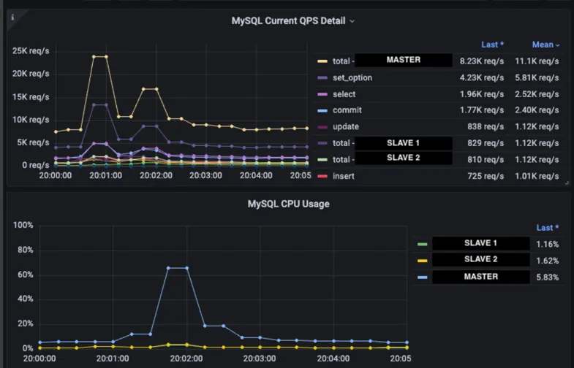Click the 20:04:00 tick label on the CPU graph
This screenshot has height=368, width=574.
click(x=333, y=359)
